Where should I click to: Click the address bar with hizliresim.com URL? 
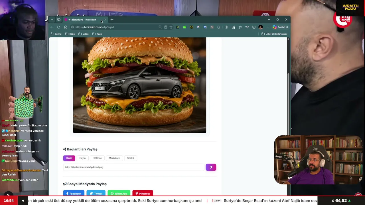[114, 27]
